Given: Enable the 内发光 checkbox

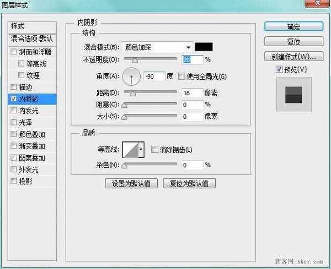Looking at the screenshot, I should pyautogui.click(x=14, y=111).
